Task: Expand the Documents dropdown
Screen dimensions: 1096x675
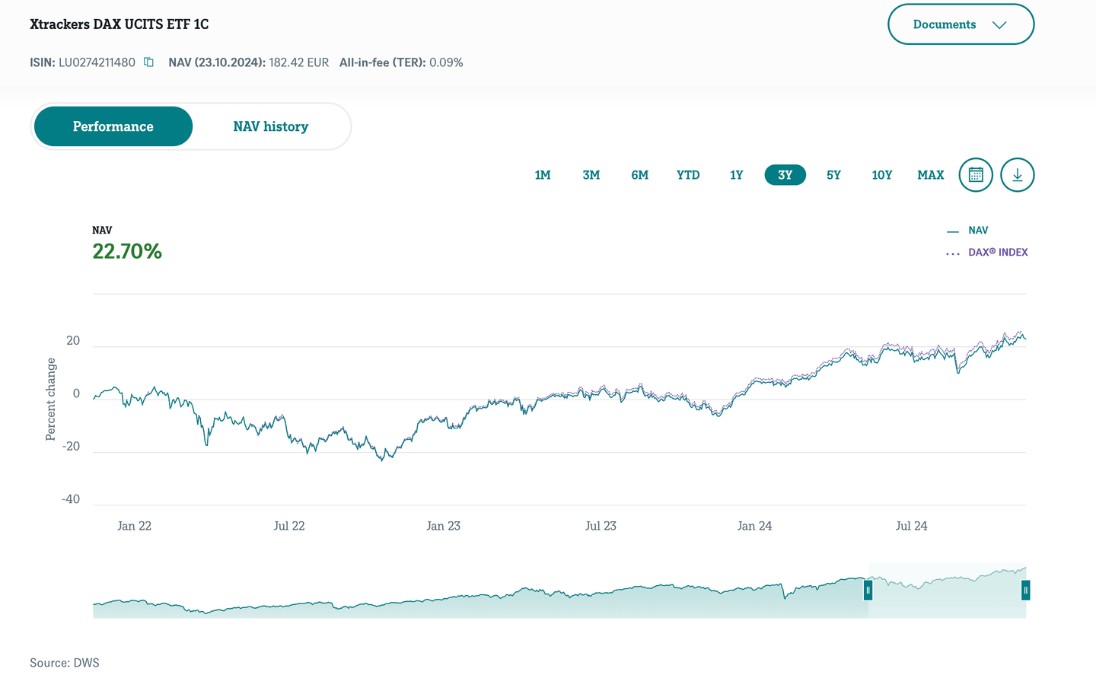Action: click(x=961, y=24)
